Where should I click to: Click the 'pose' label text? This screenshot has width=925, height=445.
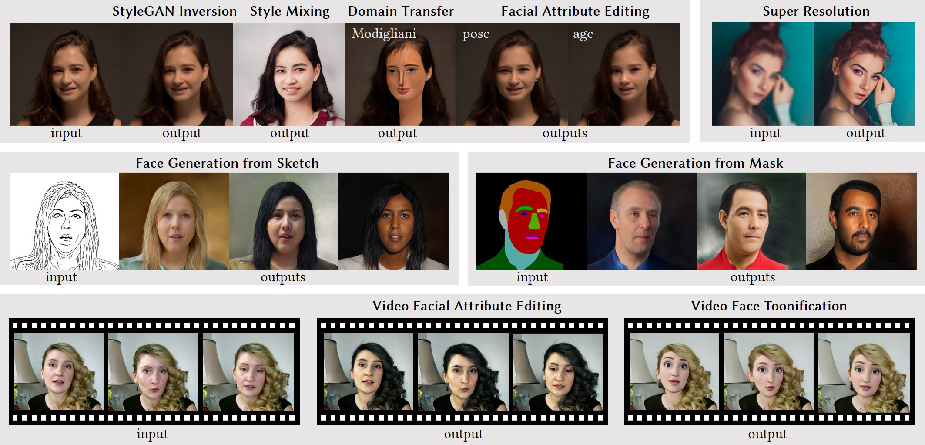476,34
